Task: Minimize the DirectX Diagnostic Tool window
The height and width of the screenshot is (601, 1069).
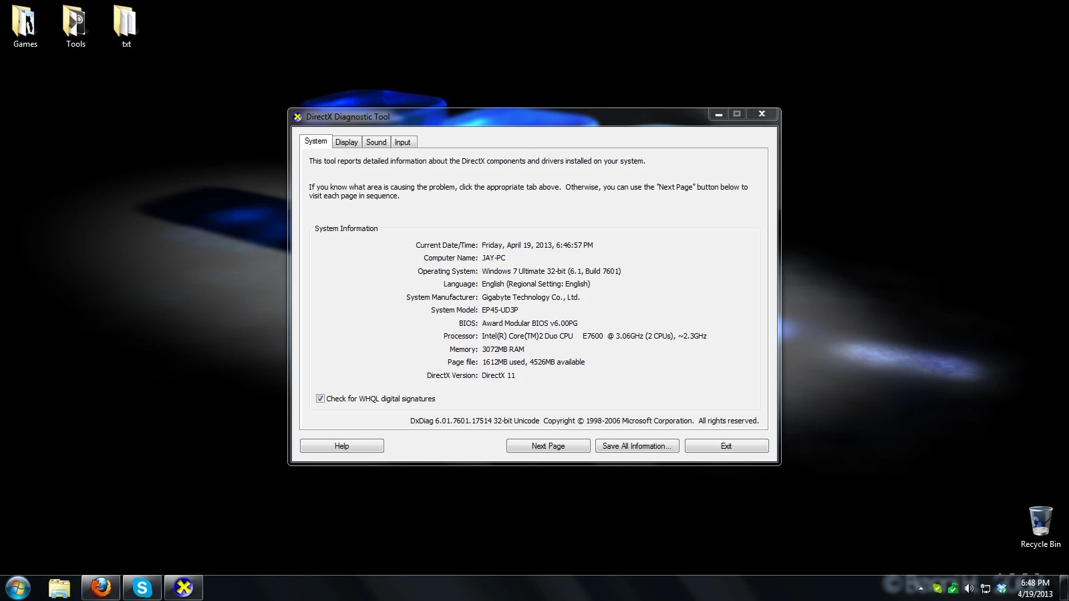Action: pos(718,114)
